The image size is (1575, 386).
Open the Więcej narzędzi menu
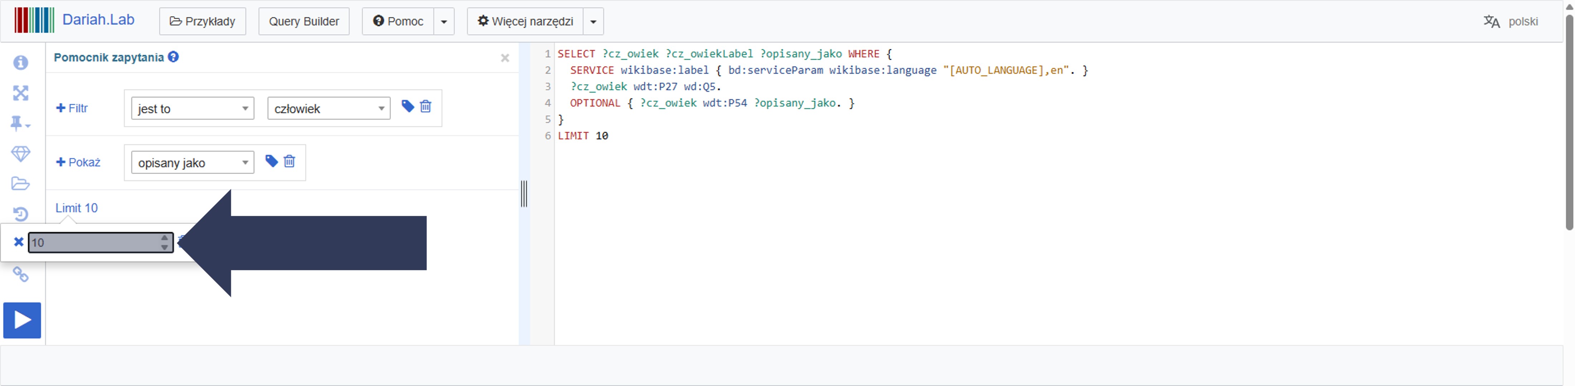(x=526, y=21)
